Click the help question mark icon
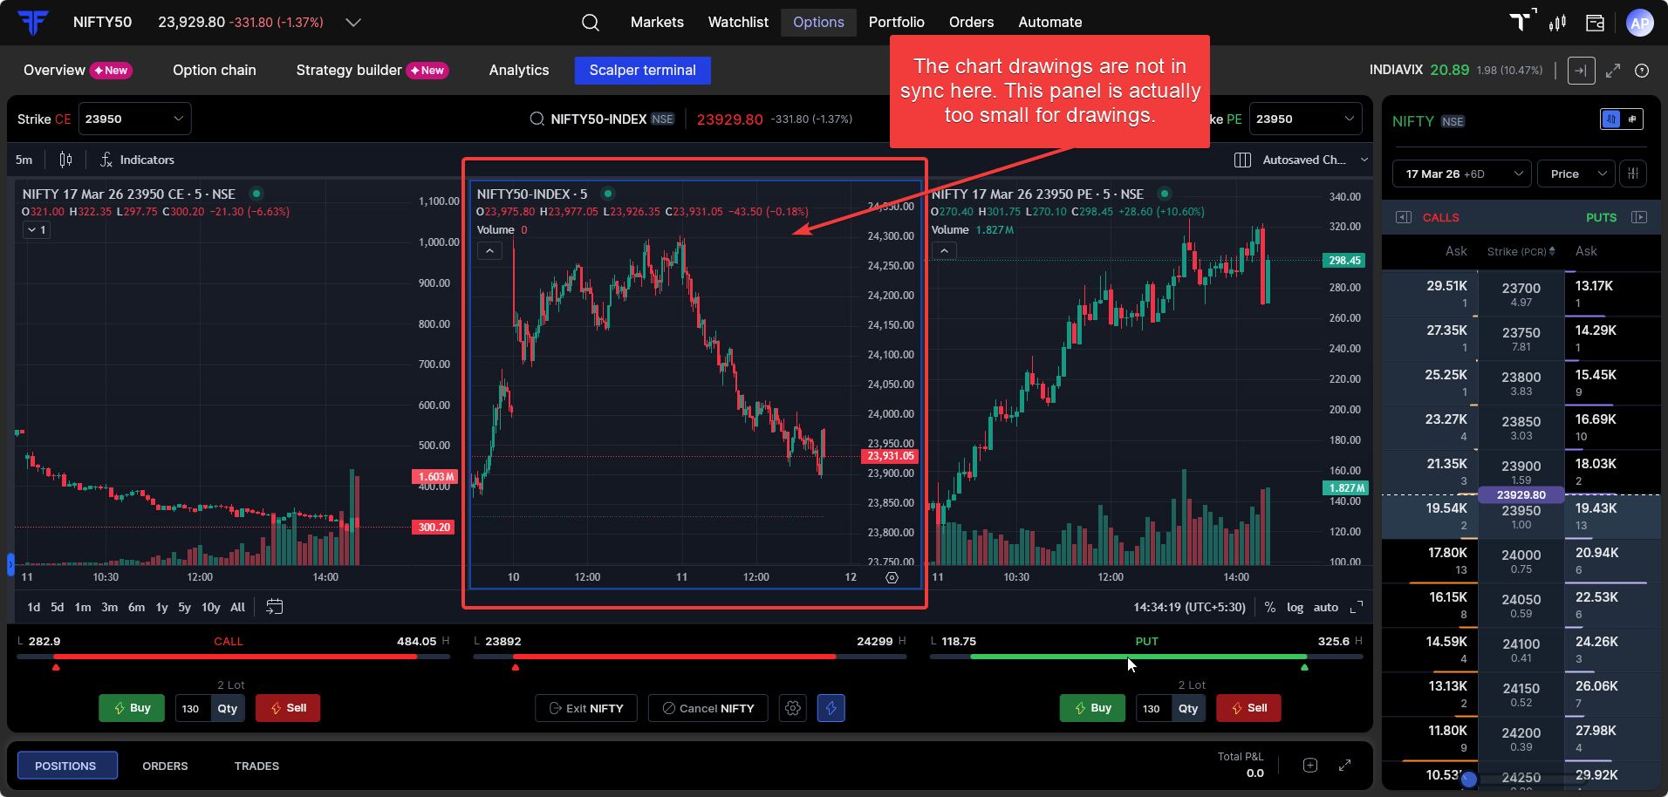This screenshot has width=1668, height=797. coord(1642,71)
